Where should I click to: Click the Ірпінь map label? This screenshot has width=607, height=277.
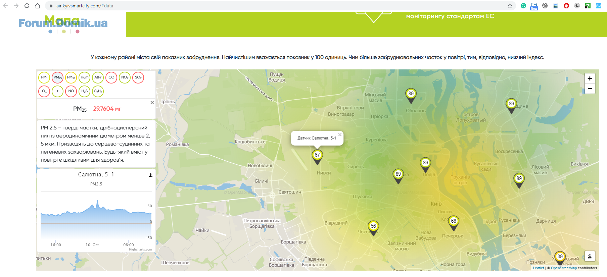tap(168, 102)
